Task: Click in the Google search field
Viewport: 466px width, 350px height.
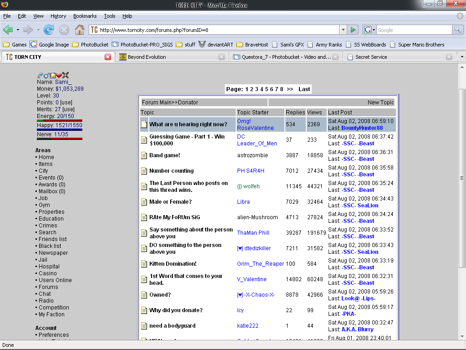Action: [413, 30]
